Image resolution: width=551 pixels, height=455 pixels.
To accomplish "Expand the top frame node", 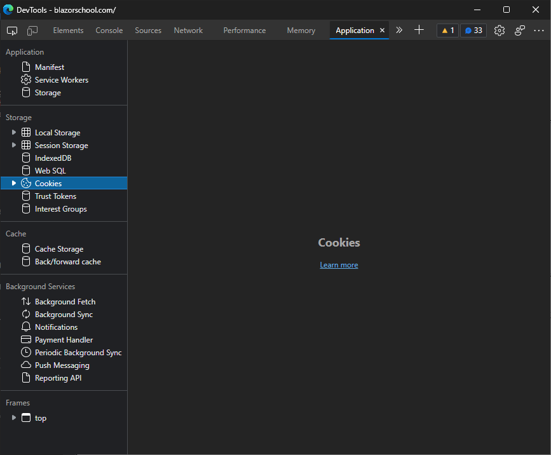I will 14,418.
